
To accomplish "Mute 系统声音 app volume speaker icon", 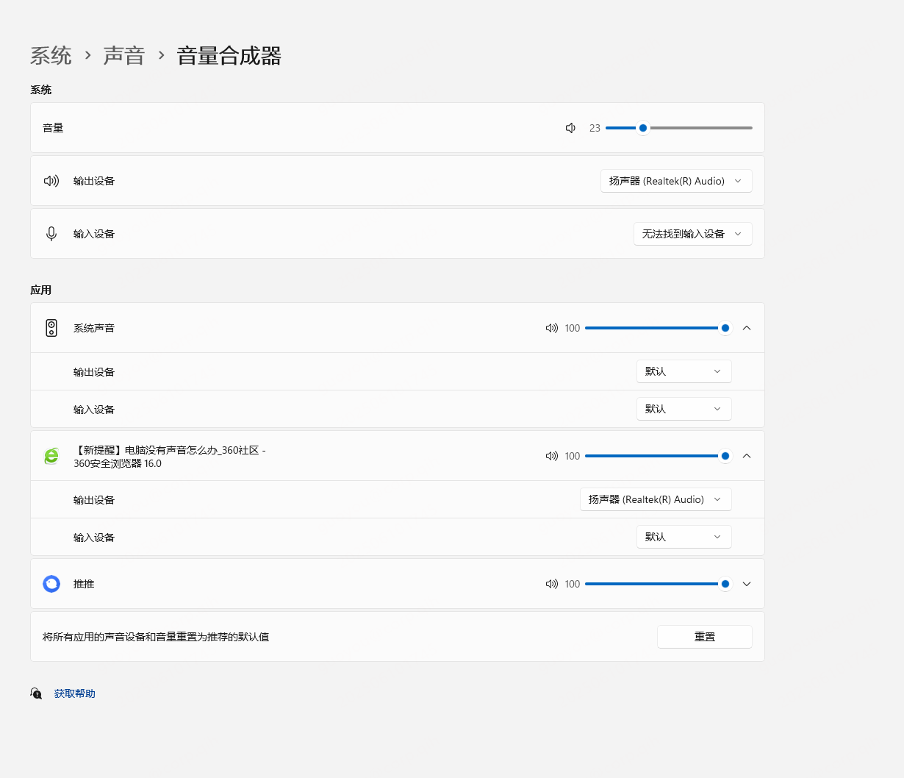I will pyautogui.click(x=551, y=328).
